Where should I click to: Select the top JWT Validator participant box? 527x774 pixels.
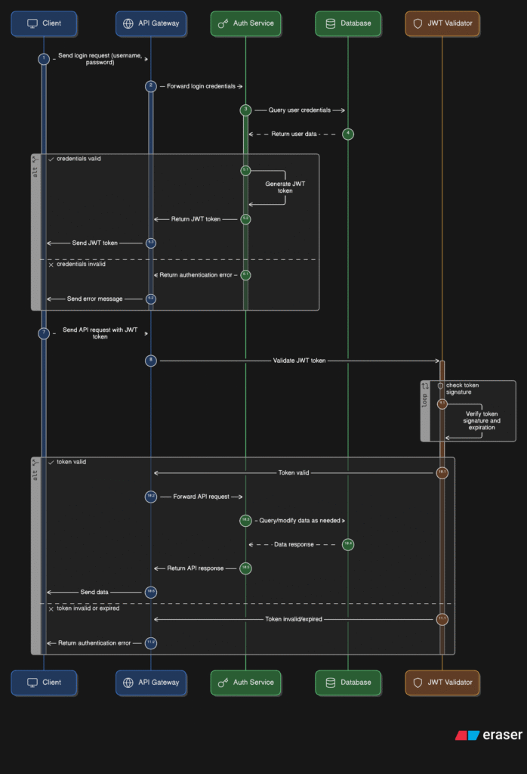[442, 23]
